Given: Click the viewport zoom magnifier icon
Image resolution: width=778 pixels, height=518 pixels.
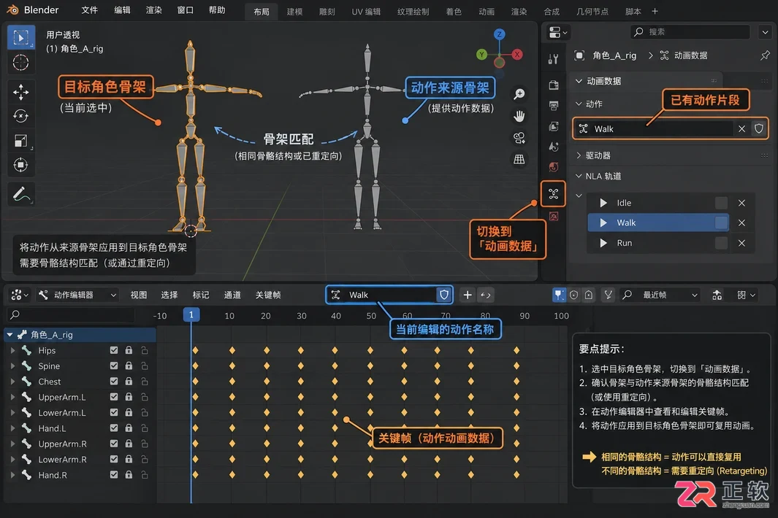Looking at the screenshot, I should pos(519,94).
